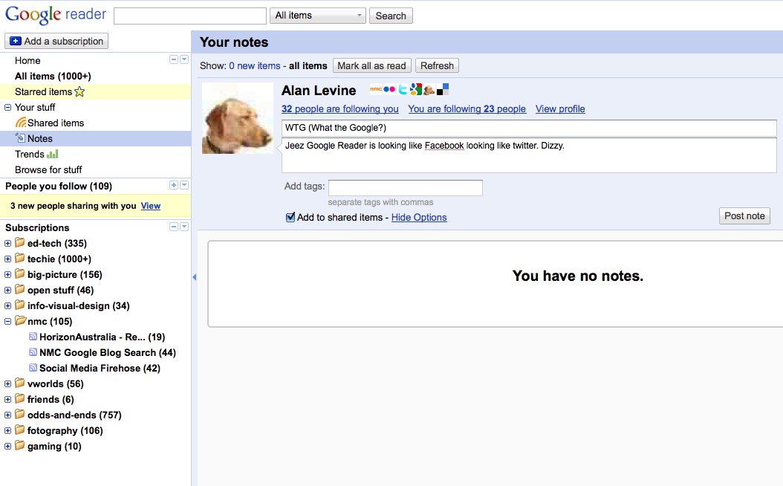Select All items (1000+)

53,76
